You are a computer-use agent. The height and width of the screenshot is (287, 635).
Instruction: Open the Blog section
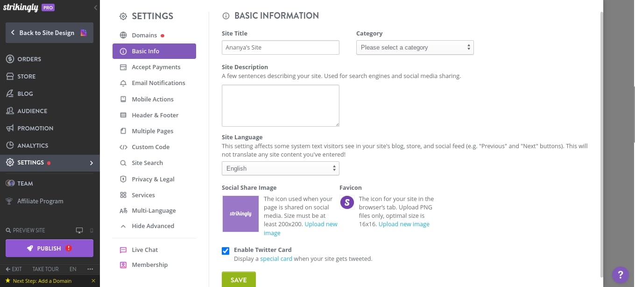(26, 93)
